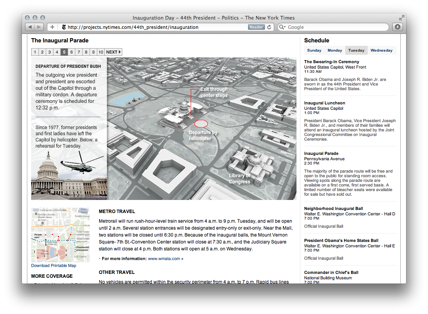This screenshot has height=314, width=428.
Task: Click the NYT favicon in address bar
Action: [63, 27]
